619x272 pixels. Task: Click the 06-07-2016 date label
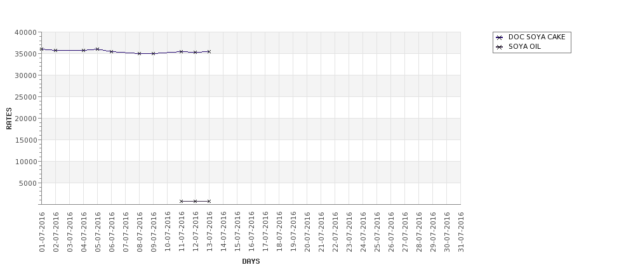[x=112, y=232]
